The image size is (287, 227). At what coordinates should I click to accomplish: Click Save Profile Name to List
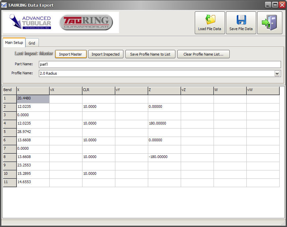tap(150, 54)
